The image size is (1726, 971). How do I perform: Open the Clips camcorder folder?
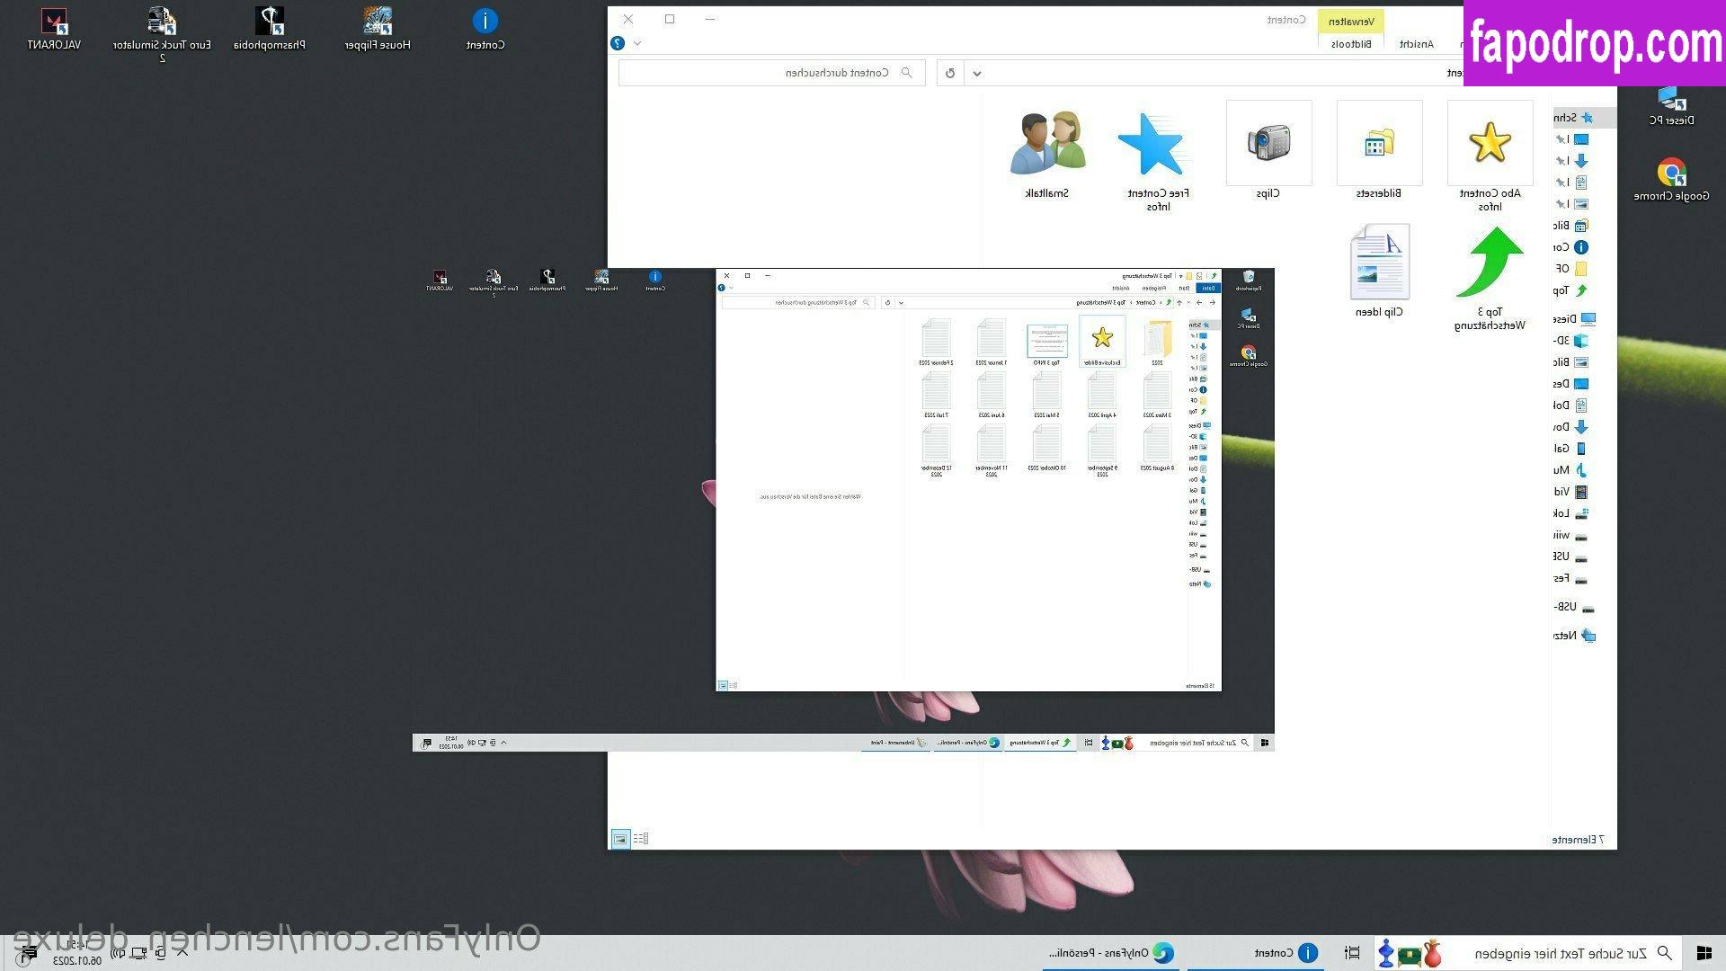[1268, 151]
